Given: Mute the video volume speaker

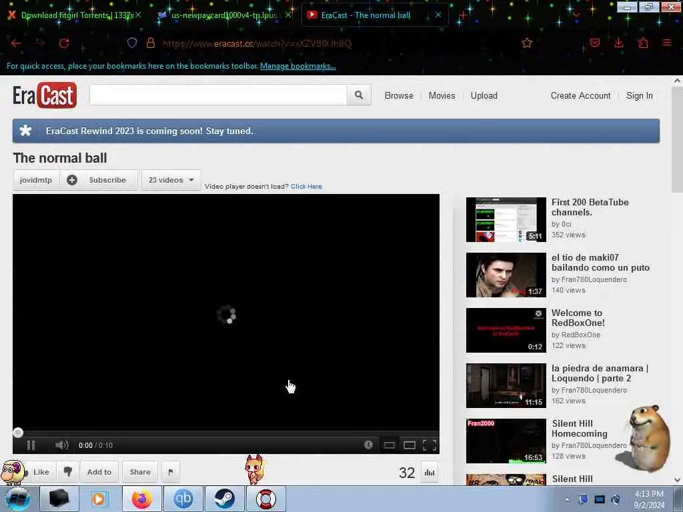Looking at the screenshot, I should 61,445.
